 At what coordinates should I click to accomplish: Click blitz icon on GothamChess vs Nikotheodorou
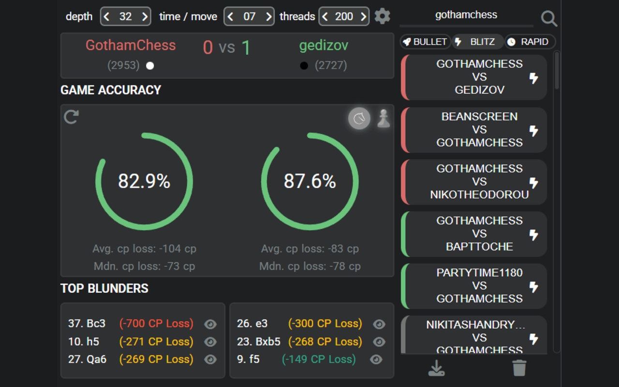[534, 183]
